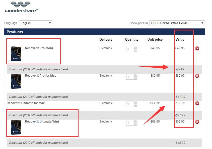
Task: Open the Recoverit Ultimate(Win) product name
Action: pyautogui.click(x=42, y=122)
